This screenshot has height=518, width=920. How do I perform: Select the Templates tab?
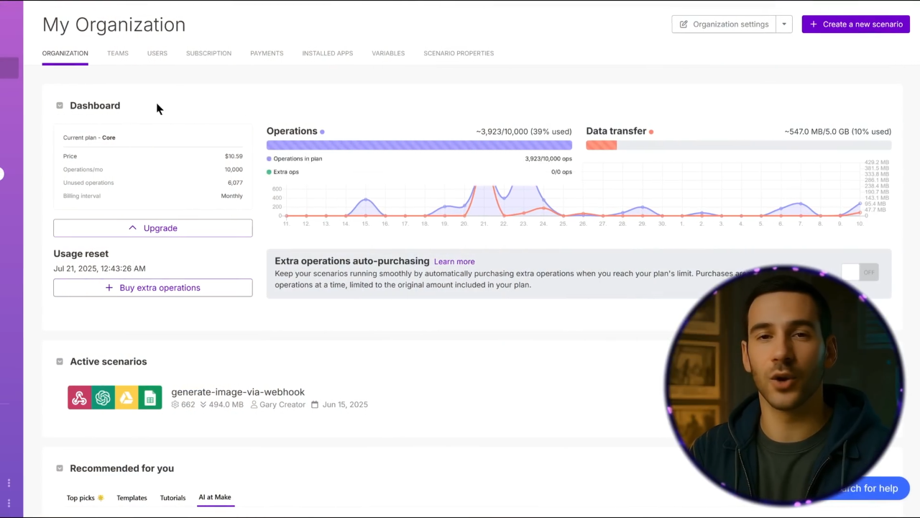[132, 498]
